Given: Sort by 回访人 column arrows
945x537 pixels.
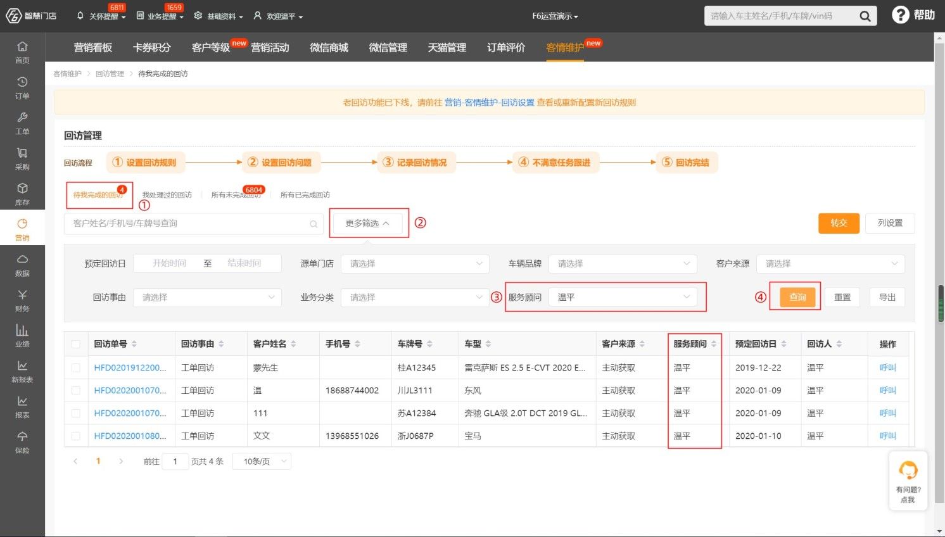Looking at the screenshot, I should point(839,344).
